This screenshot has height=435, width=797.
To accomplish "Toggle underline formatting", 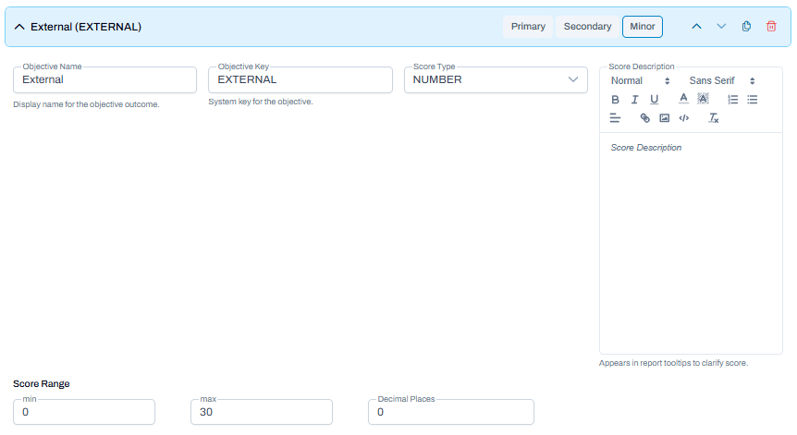I will 655,100.
